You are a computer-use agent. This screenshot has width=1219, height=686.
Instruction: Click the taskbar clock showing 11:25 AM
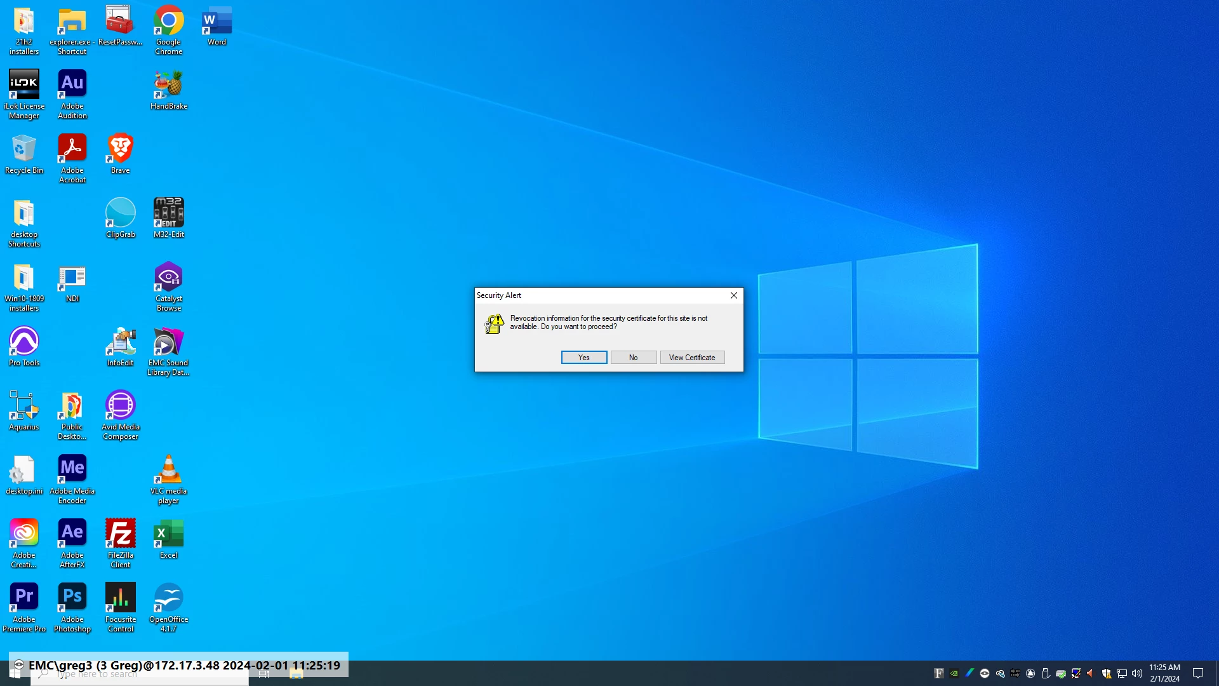point(1164,673)
